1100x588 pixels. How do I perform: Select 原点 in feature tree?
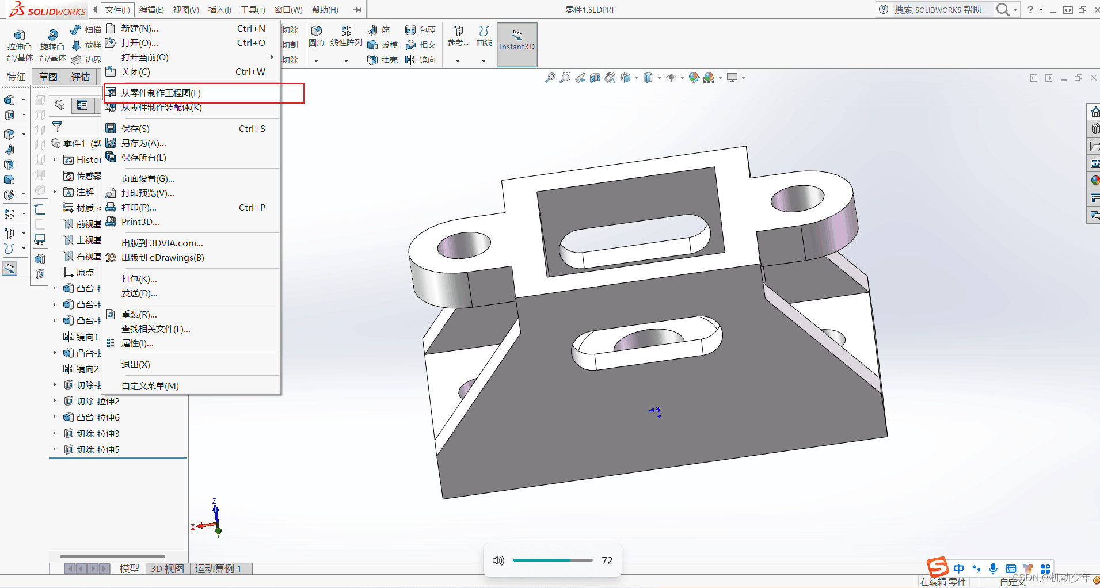[x=79, y=272]
